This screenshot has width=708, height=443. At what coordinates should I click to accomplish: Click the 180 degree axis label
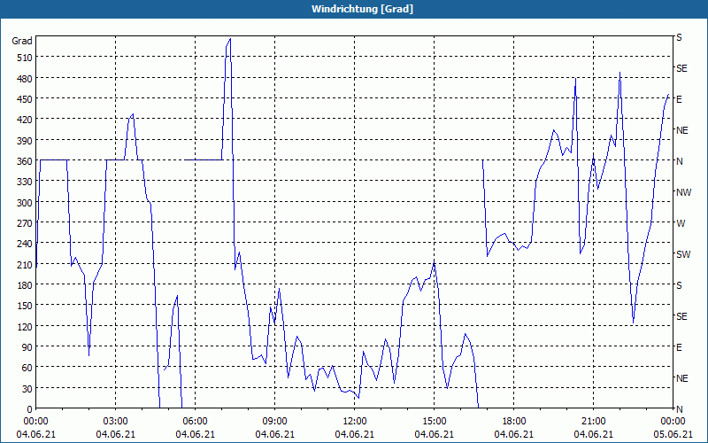(x=25, y=284)
